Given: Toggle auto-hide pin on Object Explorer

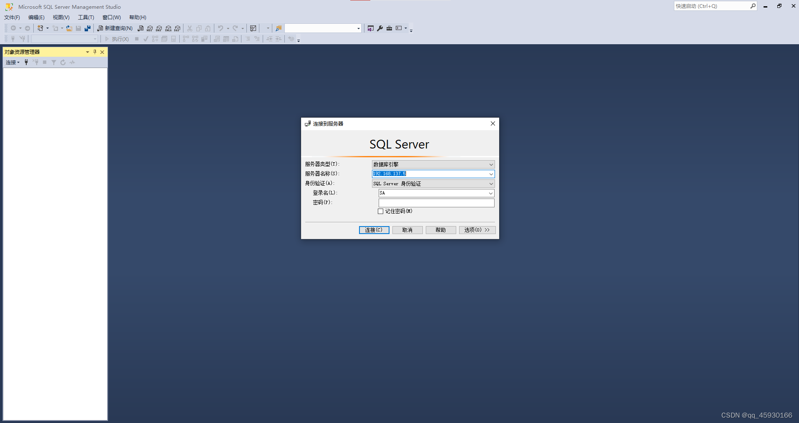Looking at the screenshot, I should (x=95, y=52).
